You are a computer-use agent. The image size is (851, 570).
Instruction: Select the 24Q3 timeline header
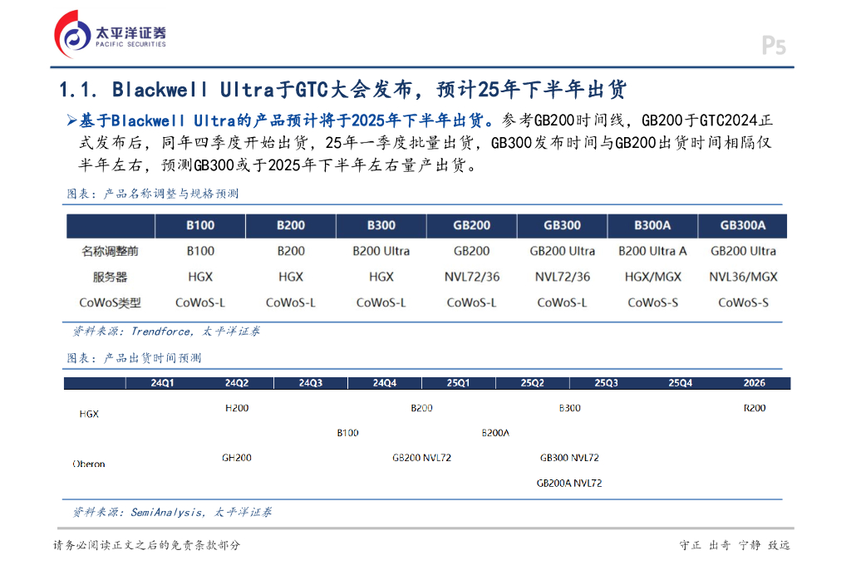click(311, 383)
